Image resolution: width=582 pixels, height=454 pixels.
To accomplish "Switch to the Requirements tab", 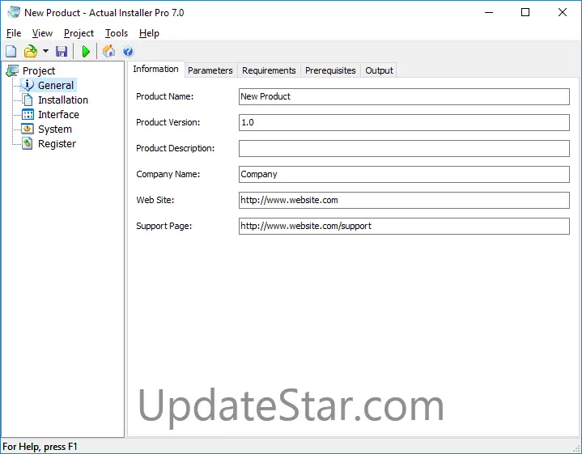I will click(269, 70).
